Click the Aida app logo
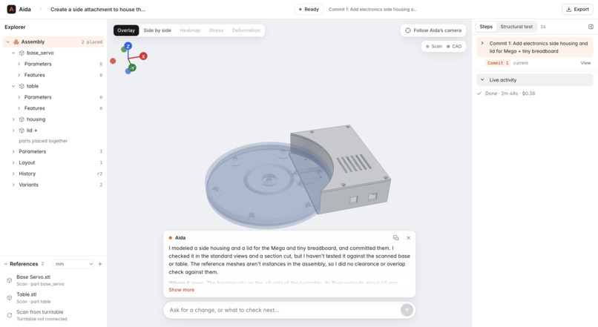The width and height of the screenshot is (598, 327). click(11, 9)
